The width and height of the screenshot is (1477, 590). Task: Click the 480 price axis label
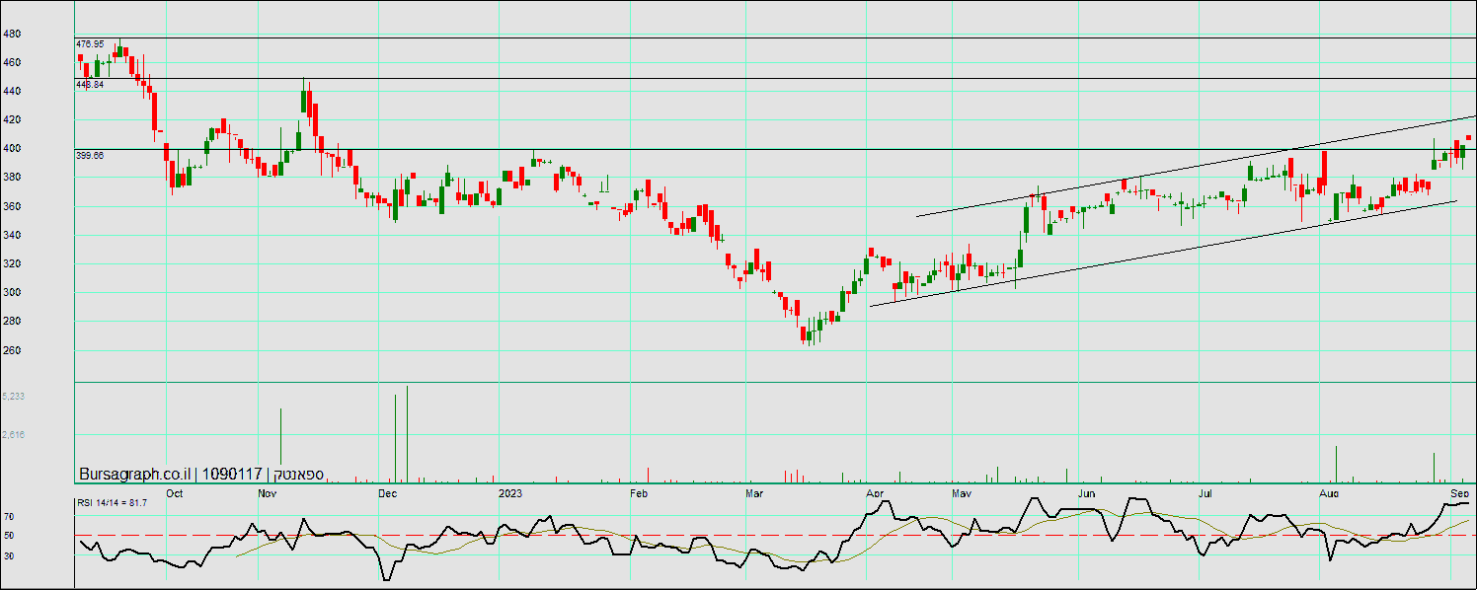pyautogui.click(x=12, y=34)
